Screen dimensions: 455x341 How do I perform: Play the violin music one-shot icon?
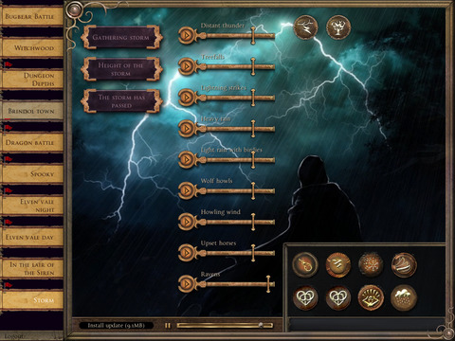(x=305, y=264)
